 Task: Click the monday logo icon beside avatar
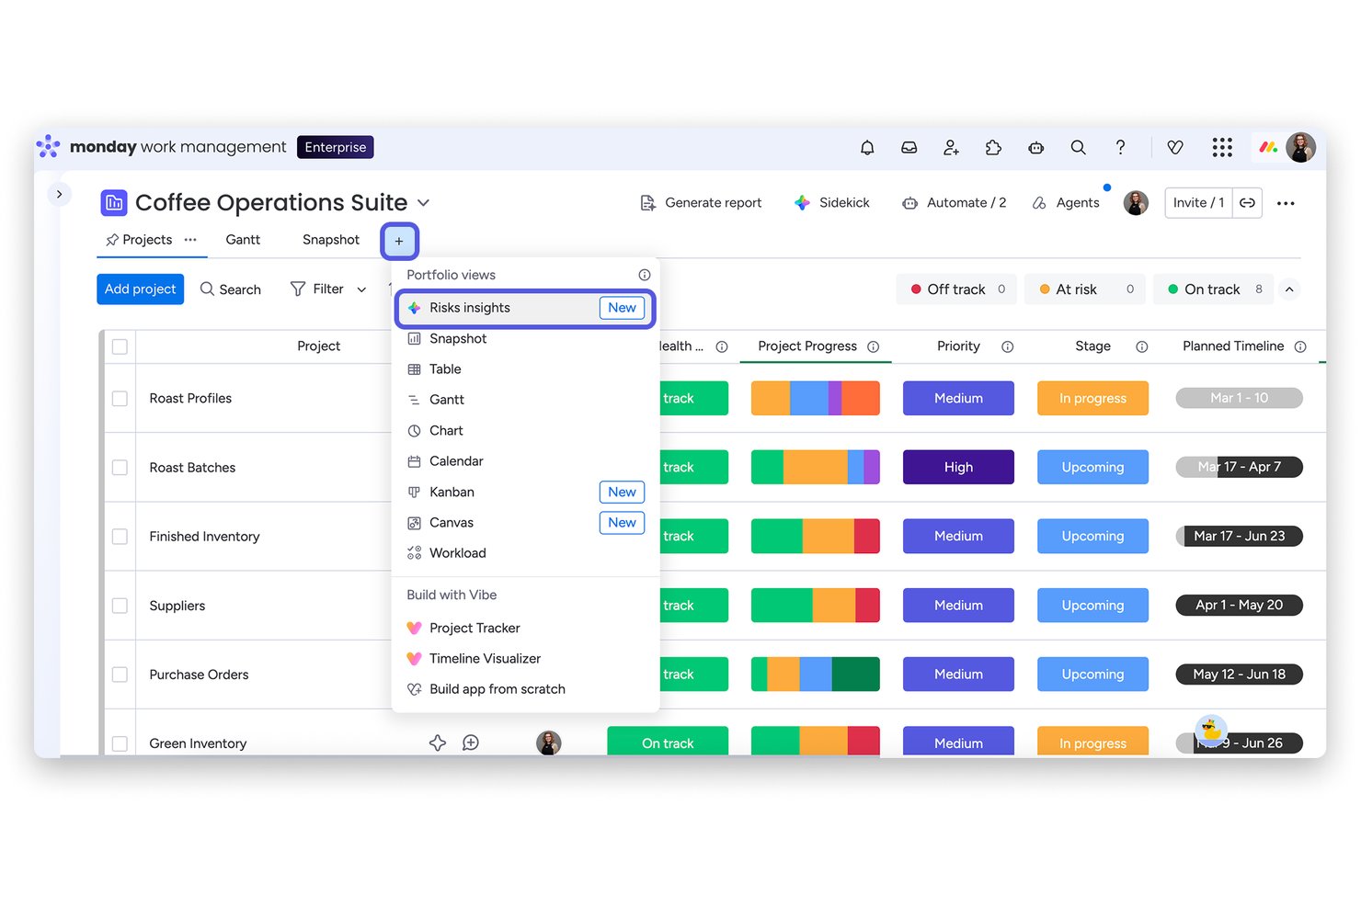point(1268,147)
